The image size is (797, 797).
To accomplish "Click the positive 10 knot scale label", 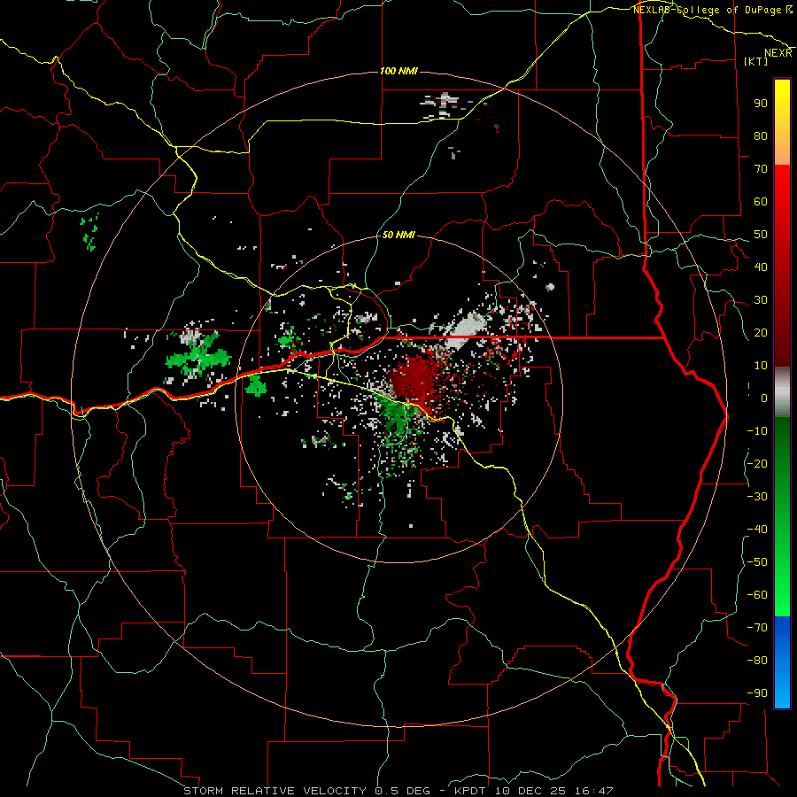I will (761, 366).
